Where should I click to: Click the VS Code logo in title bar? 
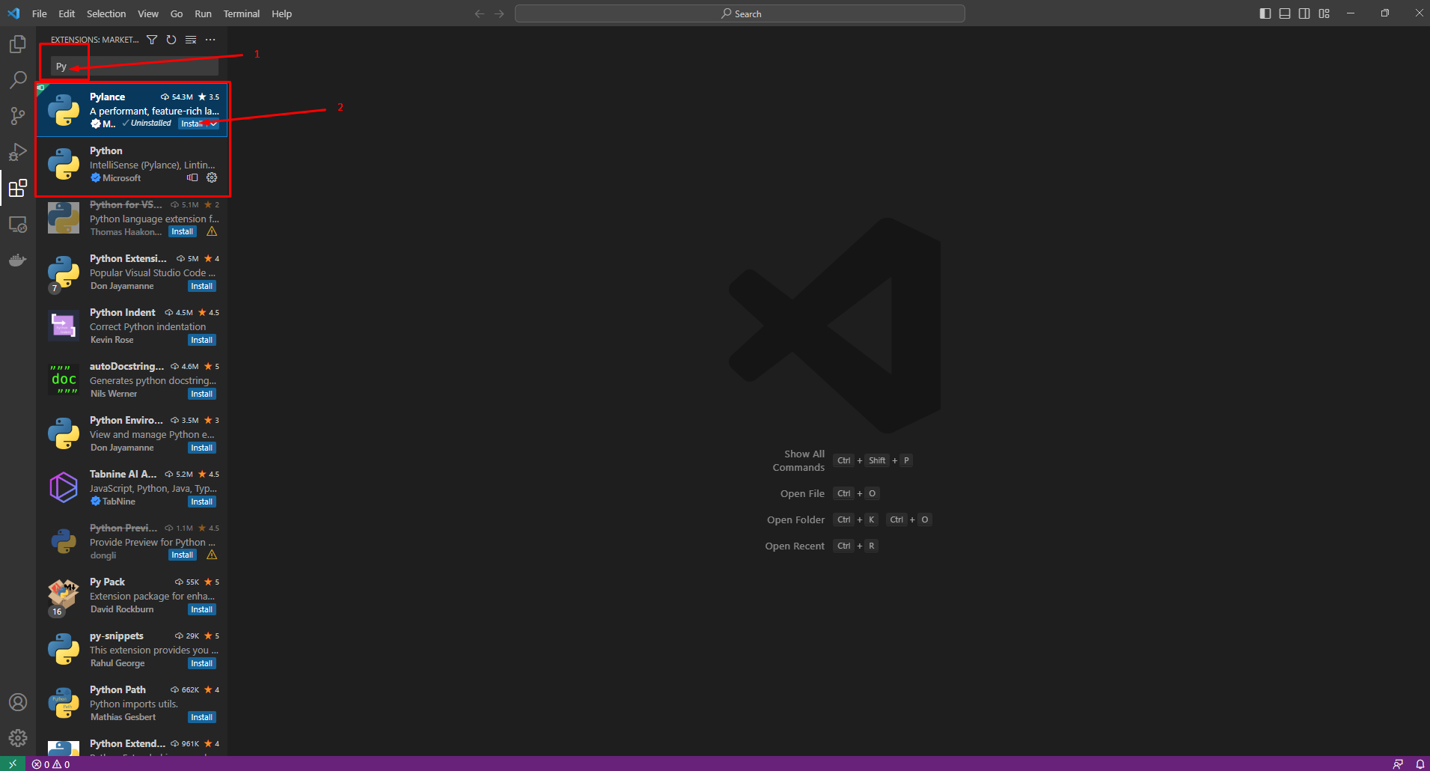pyautogui.click(x=13, y=13)
